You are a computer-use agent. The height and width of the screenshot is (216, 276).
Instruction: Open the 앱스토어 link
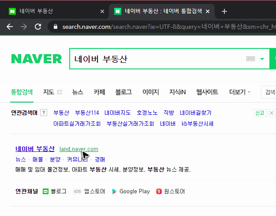click(x=94, y=191)
